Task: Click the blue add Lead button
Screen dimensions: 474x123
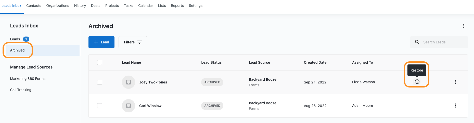Action: tap(101, 42)
